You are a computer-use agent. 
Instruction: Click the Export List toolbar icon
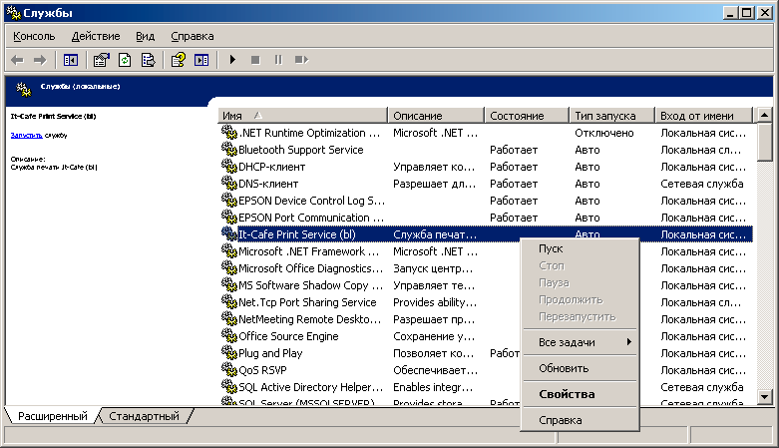pos(148,60)
